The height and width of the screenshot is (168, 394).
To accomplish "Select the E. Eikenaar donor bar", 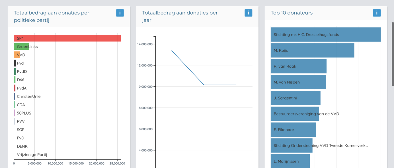I will click(x=293, y=130).
